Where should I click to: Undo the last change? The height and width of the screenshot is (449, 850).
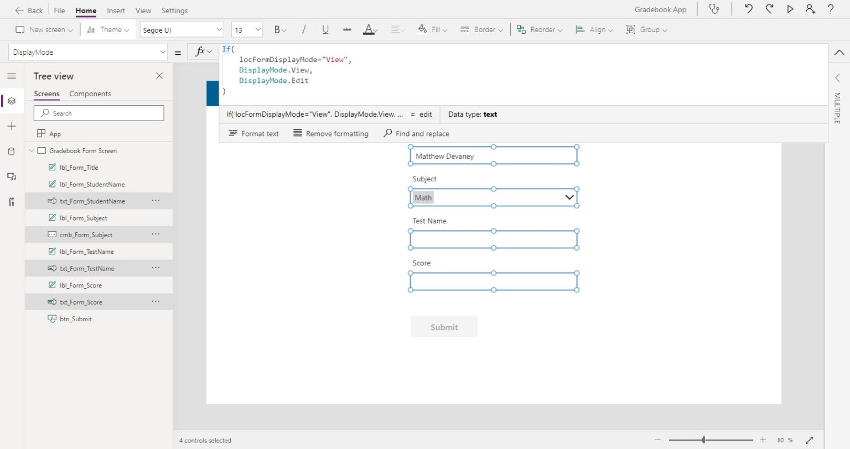(748, 9)
